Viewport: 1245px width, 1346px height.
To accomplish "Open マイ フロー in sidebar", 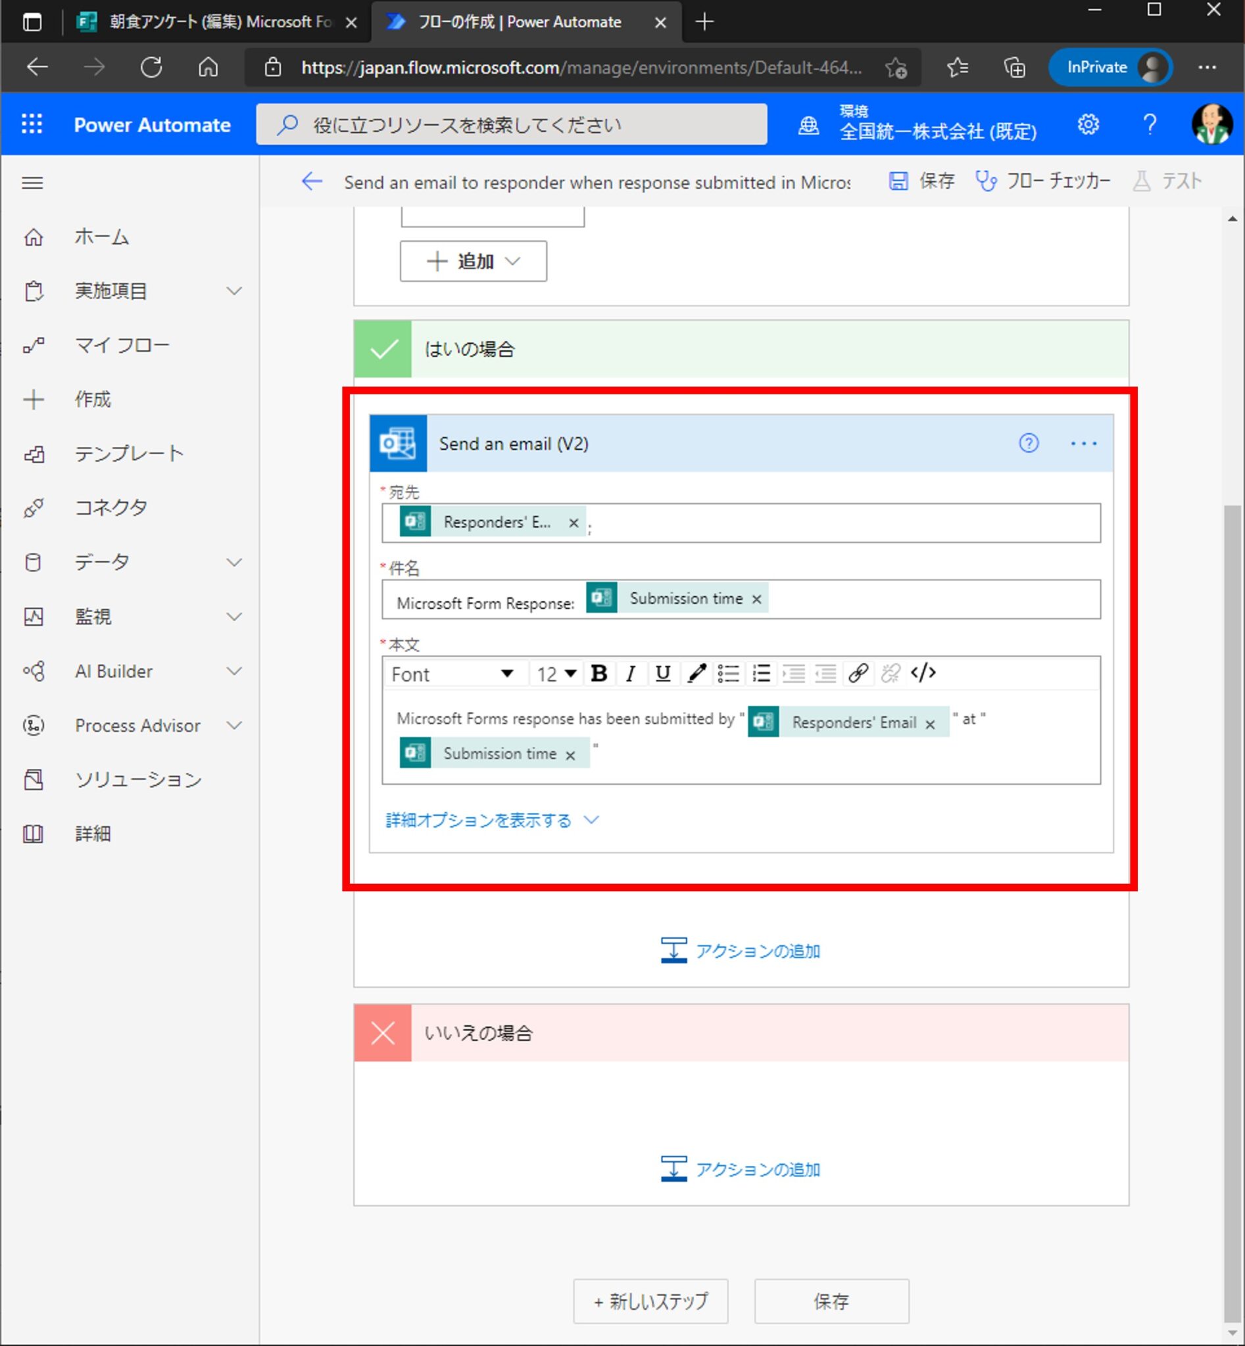I will pos(121,346).
